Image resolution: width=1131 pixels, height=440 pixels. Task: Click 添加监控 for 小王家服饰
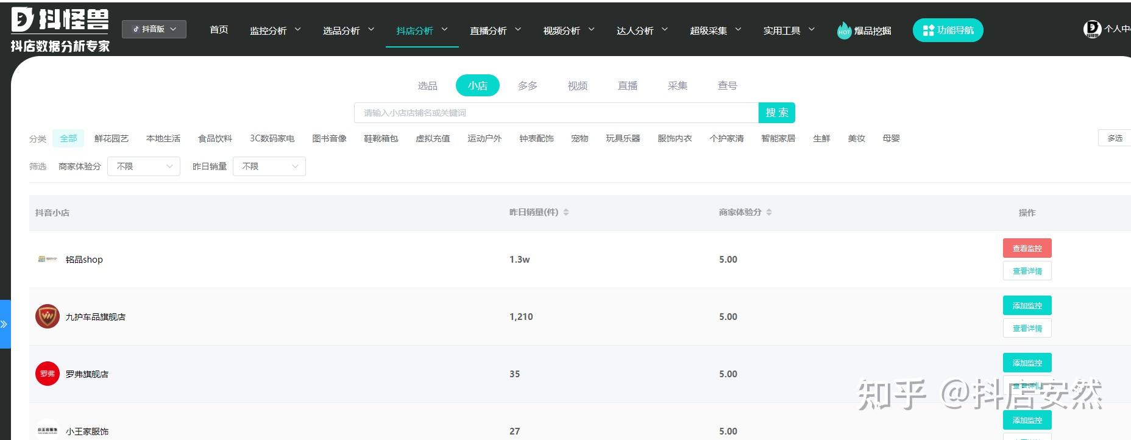pyautogui.click(x=1027, y=420)
